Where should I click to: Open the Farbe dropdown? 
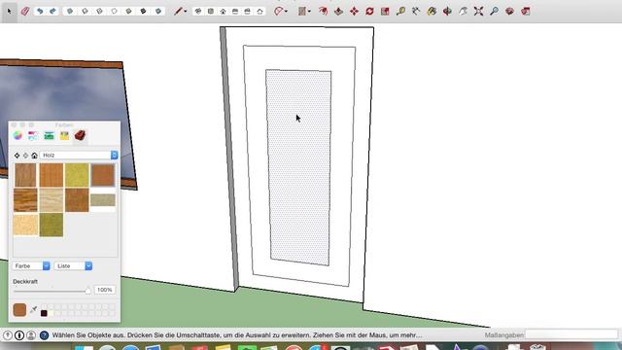[31, 265]
